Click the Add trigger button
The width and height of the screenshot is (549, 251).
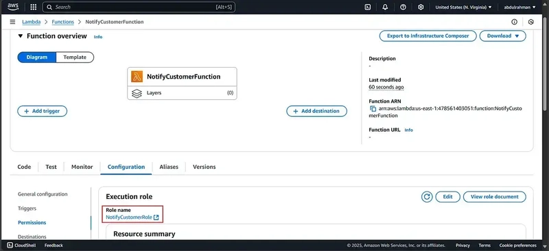(42, 111)
